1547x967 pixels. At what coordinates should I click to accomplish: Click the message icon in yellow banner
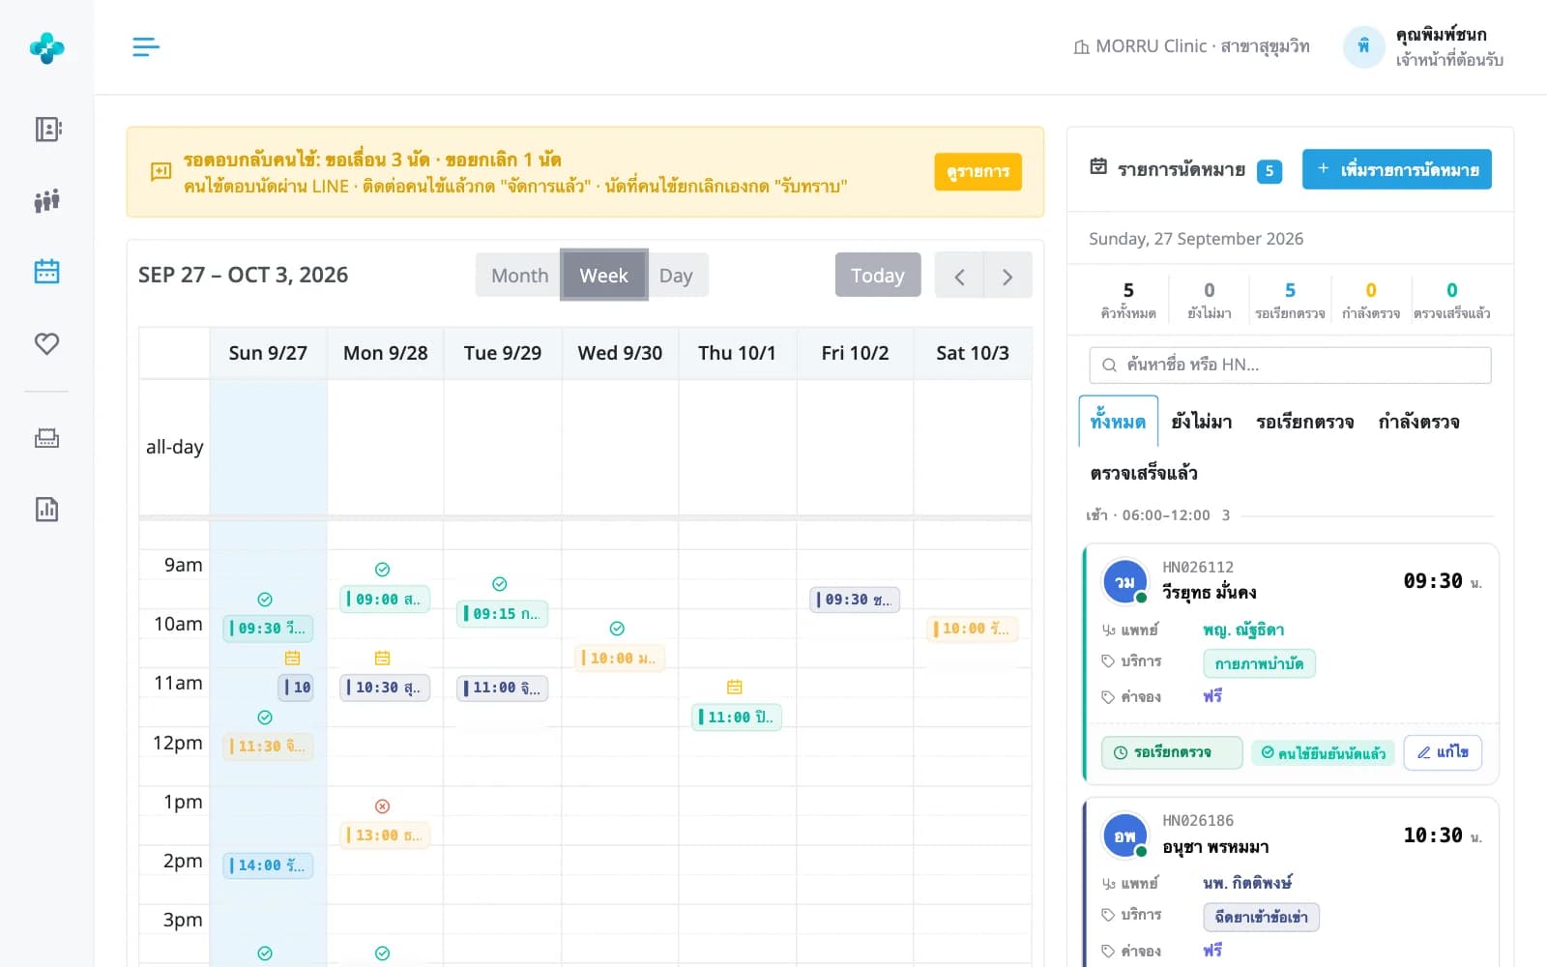161,172
